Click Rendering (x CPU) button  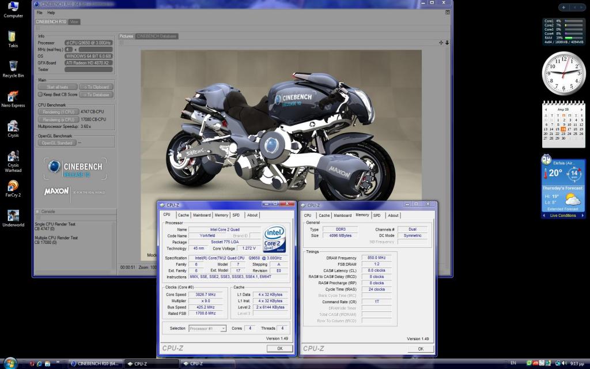coord(58,119)
